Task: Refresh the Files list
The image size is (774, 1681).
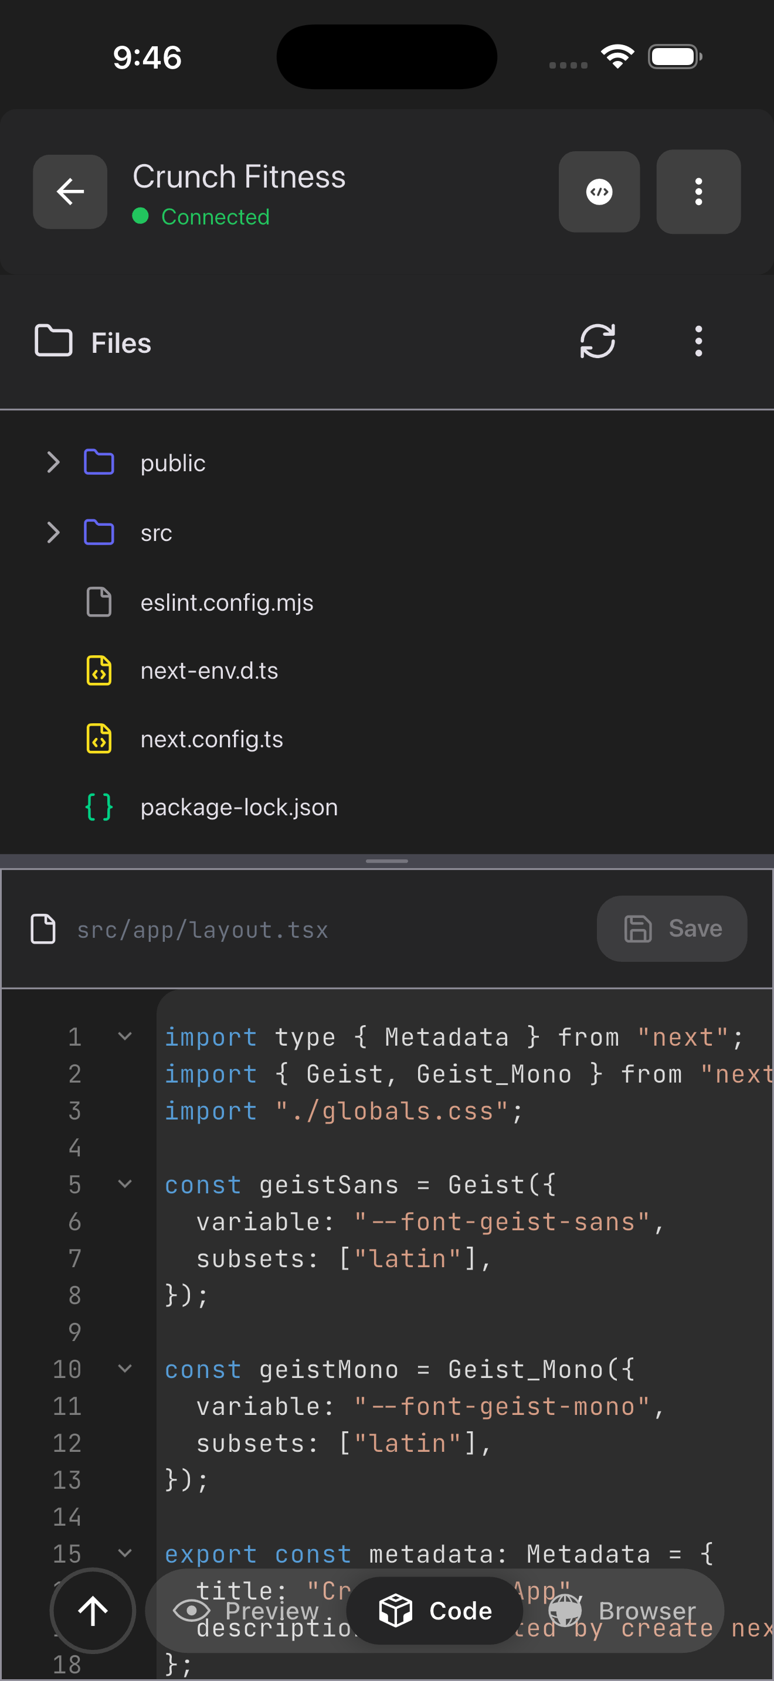Action: coord(597,341)
